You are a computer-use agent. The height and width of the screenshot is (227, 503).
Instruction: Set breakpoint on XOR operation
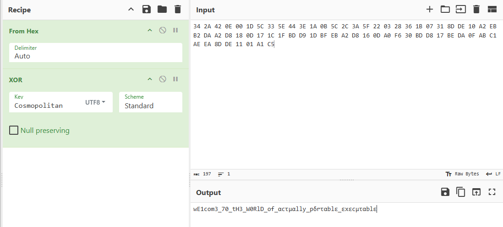click(x=175, y=79)
